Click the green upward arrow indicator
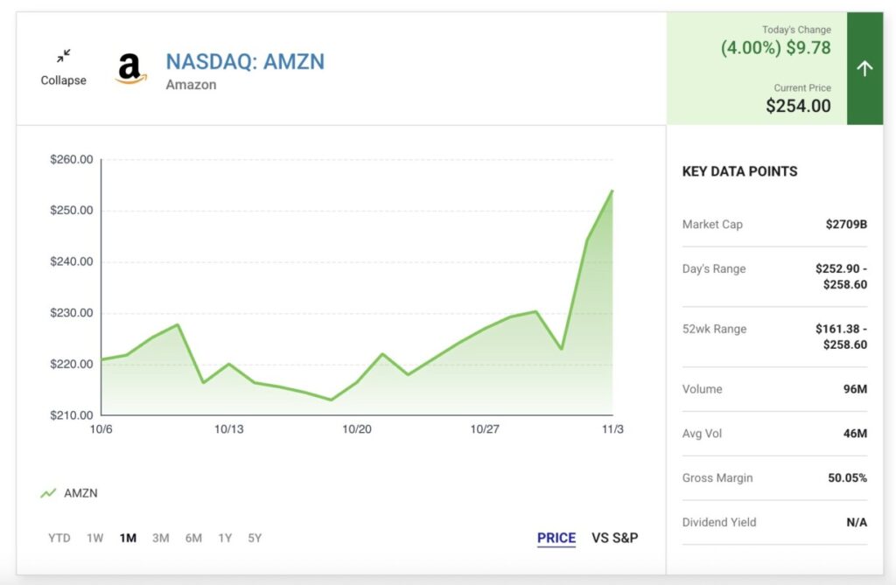This screenshot has width=896, height=585. tap(864, 68)
